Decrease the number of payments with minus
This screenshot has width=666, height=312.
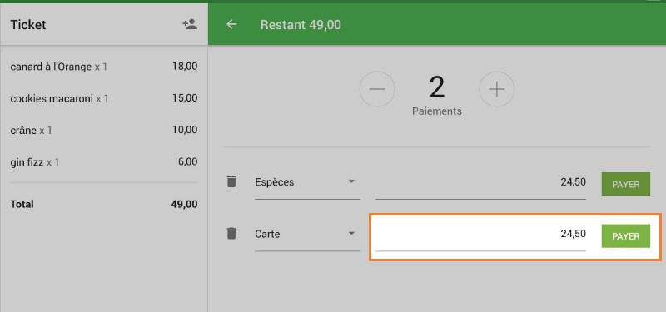tap(377, 89)
